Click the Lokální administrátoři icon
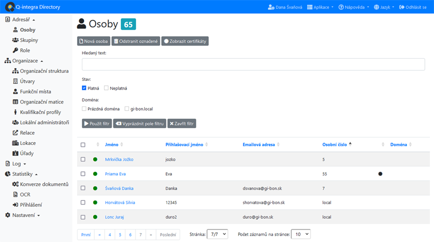 [x=15, y=122]
